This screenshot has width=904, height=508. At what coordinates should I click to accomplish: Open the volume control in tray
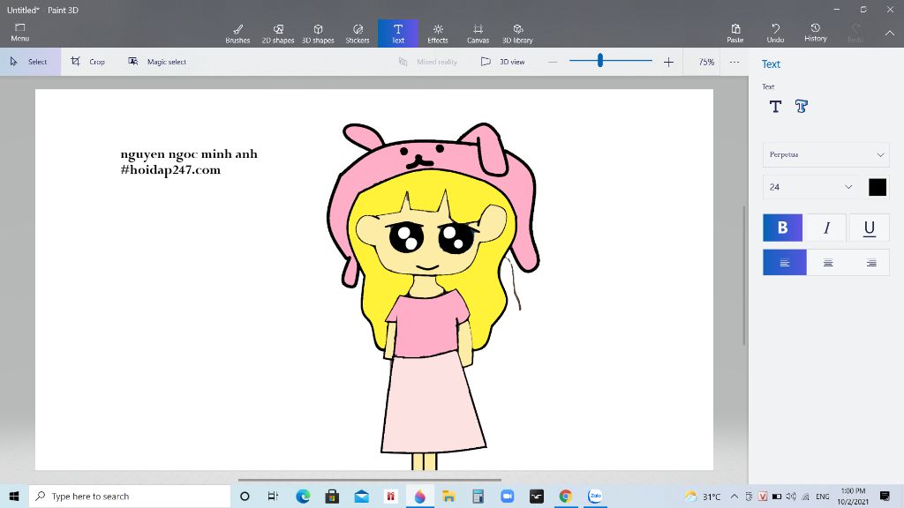click(791, 496)
